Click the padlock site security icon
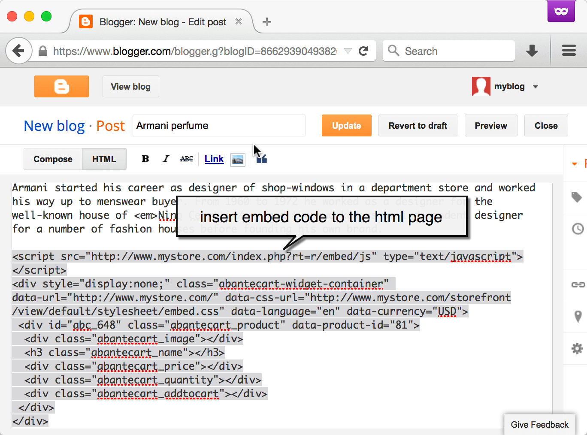The width and height of the screenshot is (587, 435). pyautogui.click(x=43, y=51)
